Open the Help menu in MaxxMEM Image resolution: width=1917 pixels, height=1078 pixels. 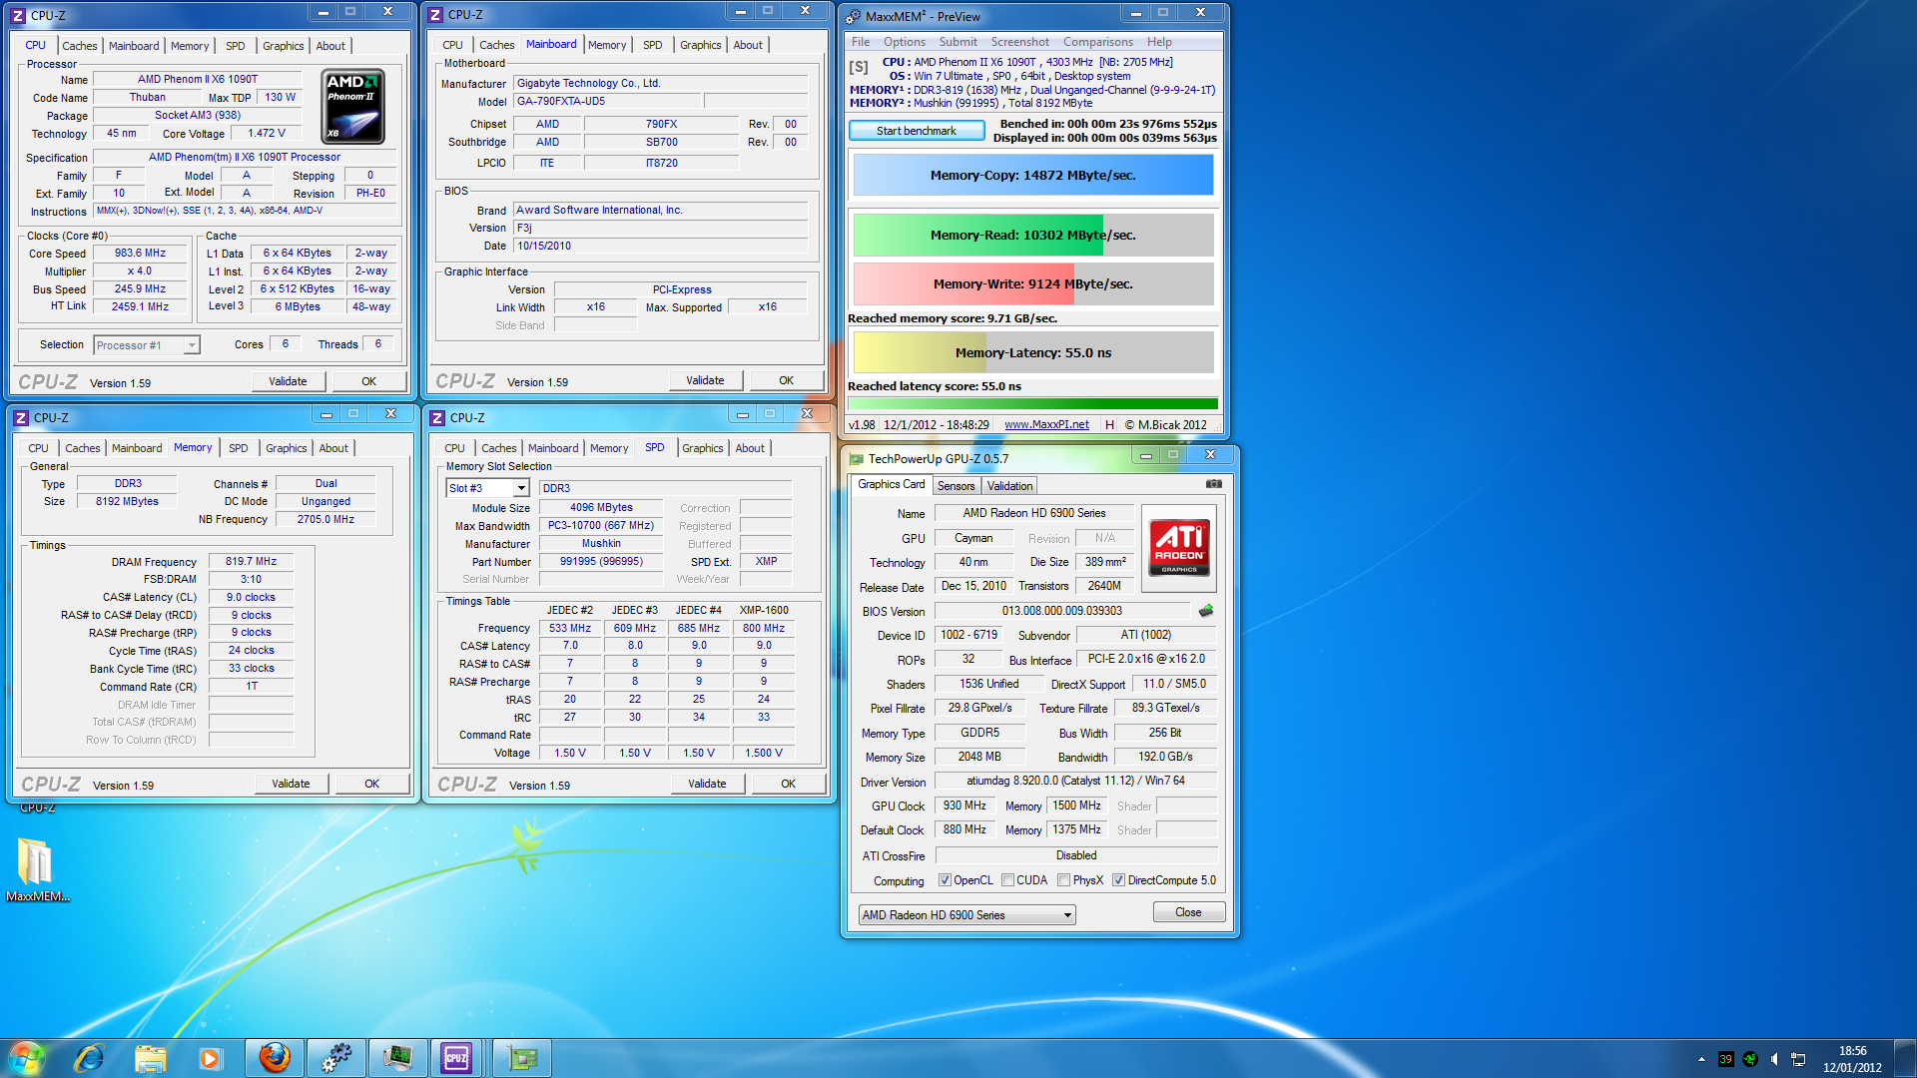point(1159,42)
